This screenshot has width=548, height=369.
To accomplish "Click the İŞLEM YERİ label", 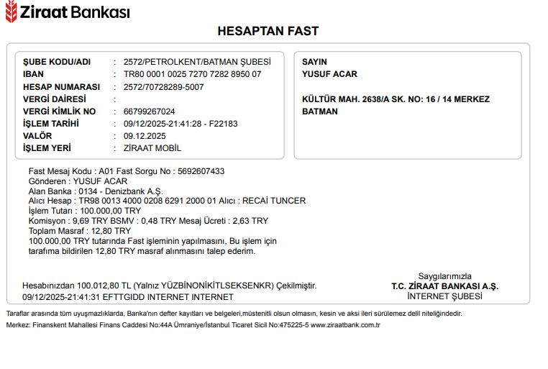I will [47, 148].
